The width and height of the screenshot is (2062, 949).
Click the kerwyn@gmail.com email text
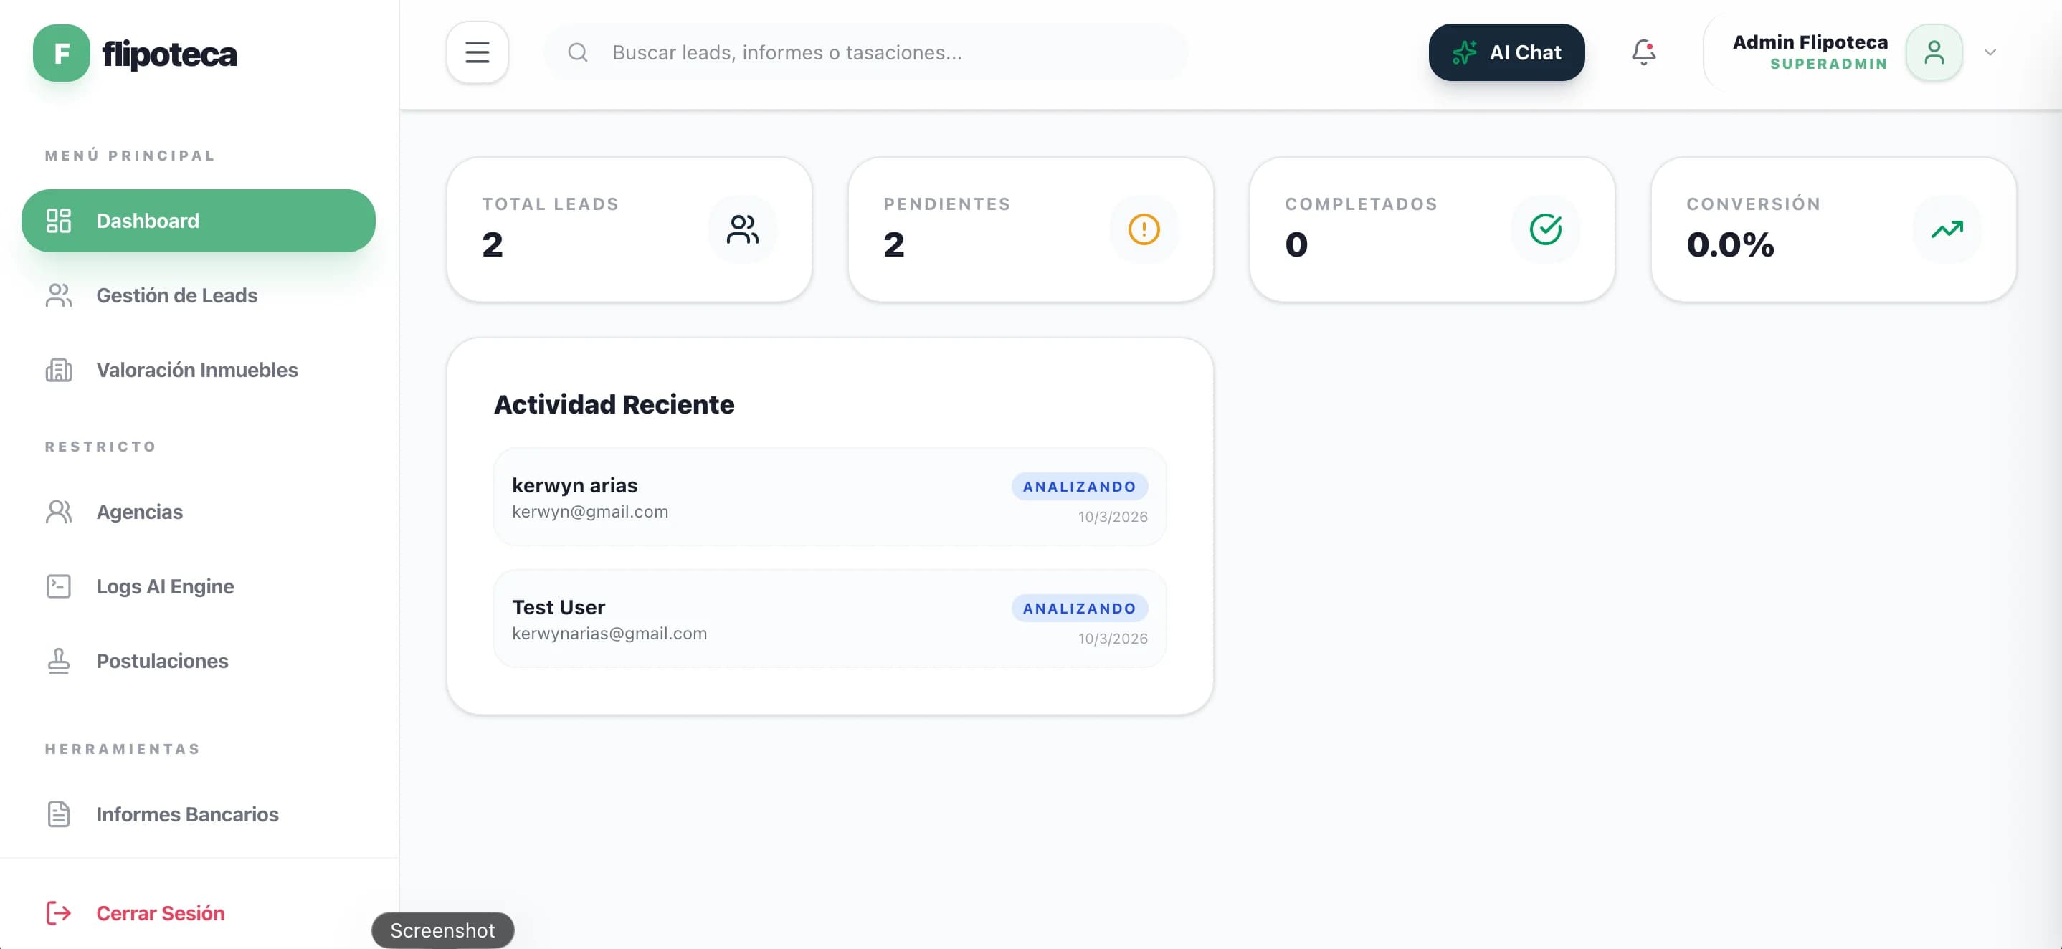pyautogui.click(x=590, y=512)
